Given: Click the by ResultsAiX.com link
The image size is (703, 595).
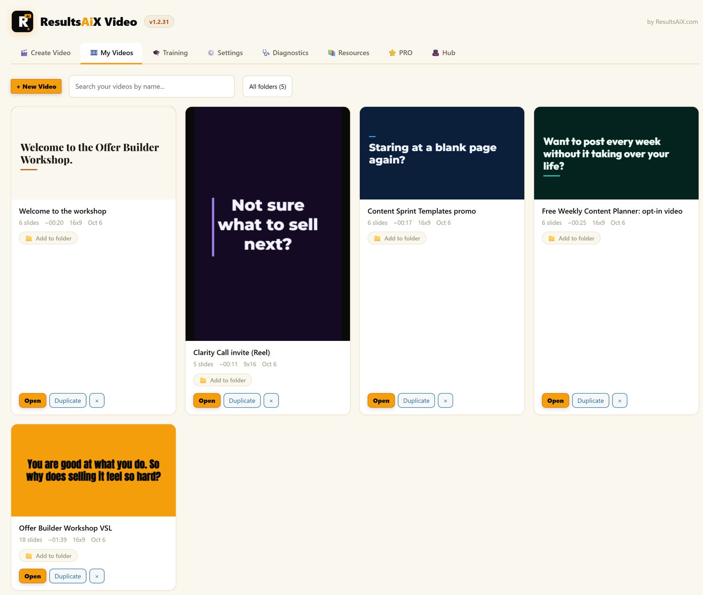Looking at the screenshot, I should coord(672,22).
